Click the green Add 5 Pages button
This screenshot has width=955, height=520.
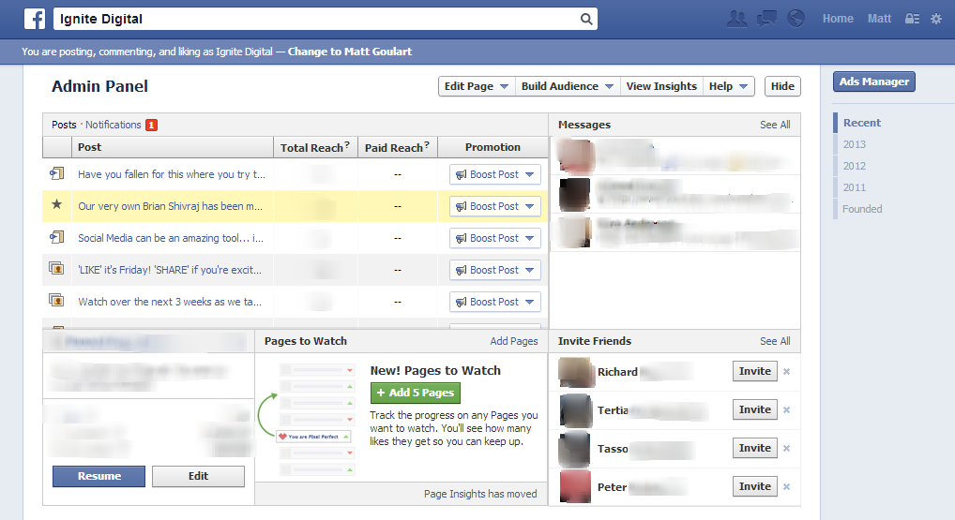(415, 394)
